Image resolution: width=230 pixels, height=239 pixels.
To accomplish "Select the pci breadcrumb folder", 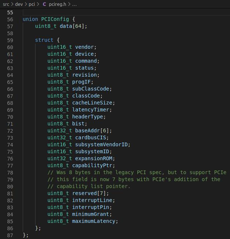I will pyautogui.click(x=32, y=4).
